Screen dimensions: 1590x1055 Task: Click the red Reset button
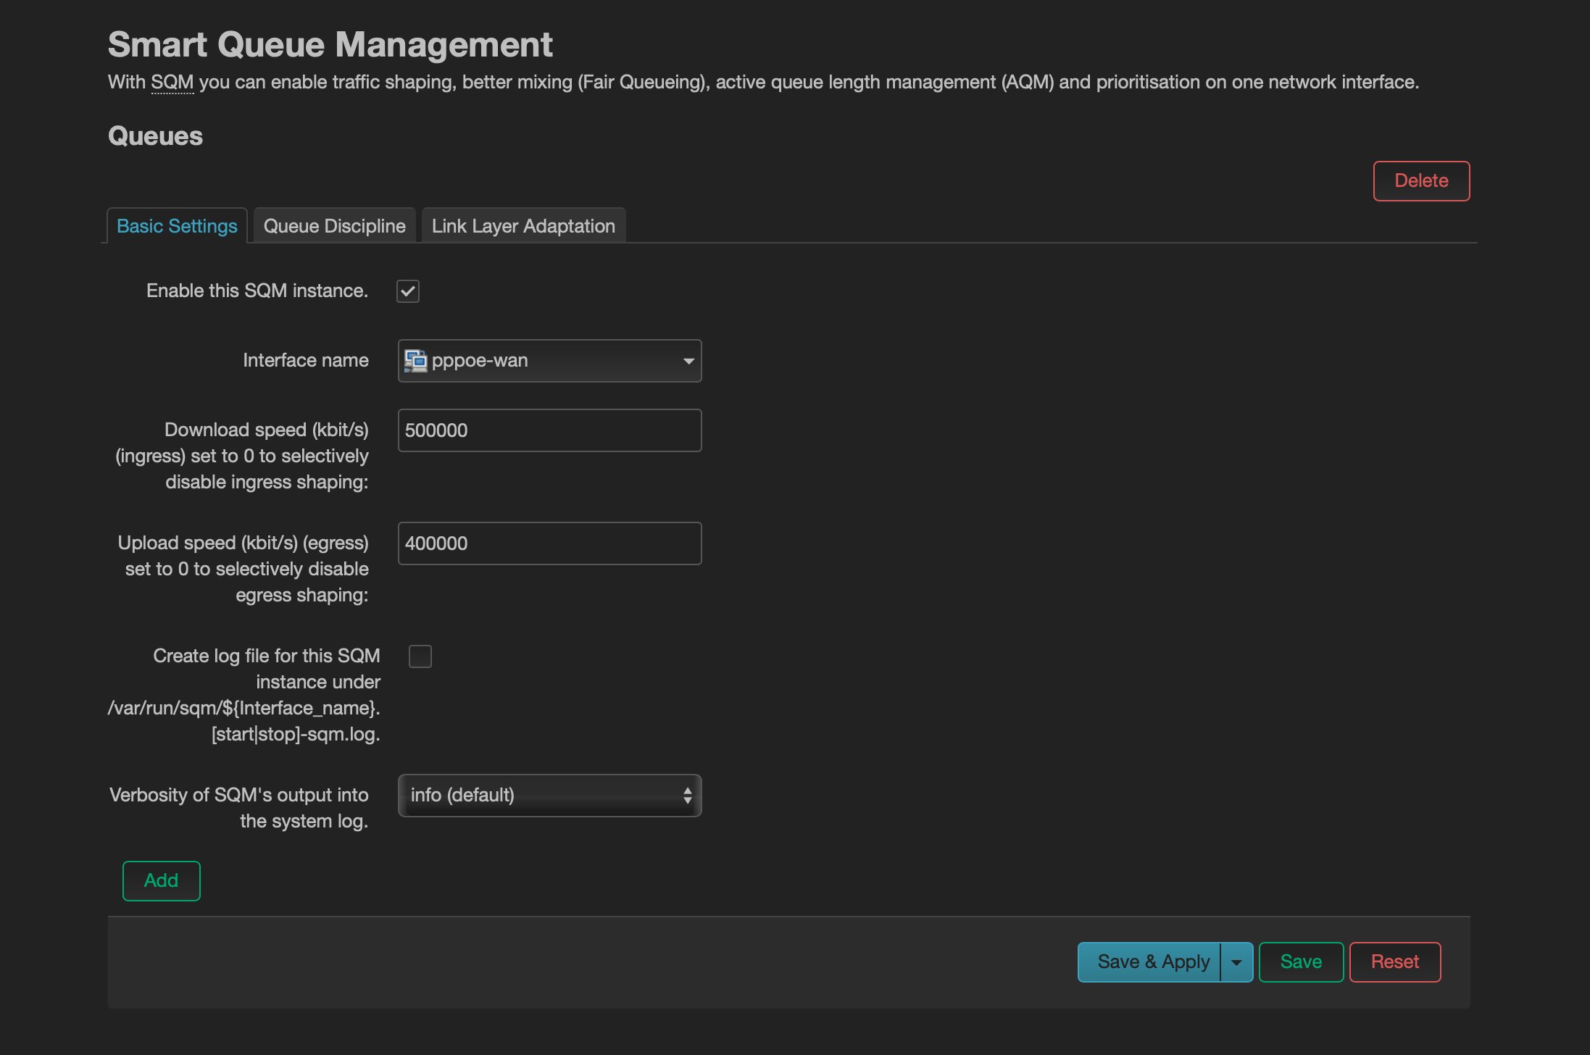click(x=1394, y=962)
